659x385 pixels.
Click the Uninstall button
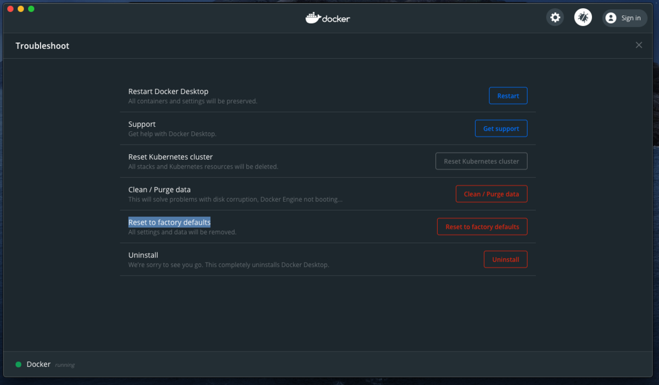[x=506, y=259]
